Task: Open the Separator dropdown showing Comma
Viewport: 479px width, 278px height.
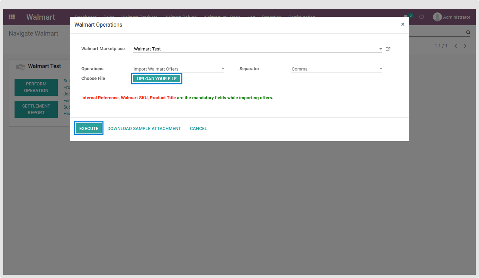Action: (337, 69)
